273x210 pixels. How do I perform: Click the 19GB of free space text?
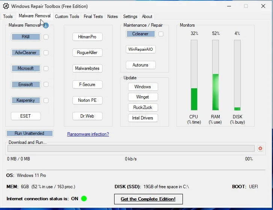[166, 187]
